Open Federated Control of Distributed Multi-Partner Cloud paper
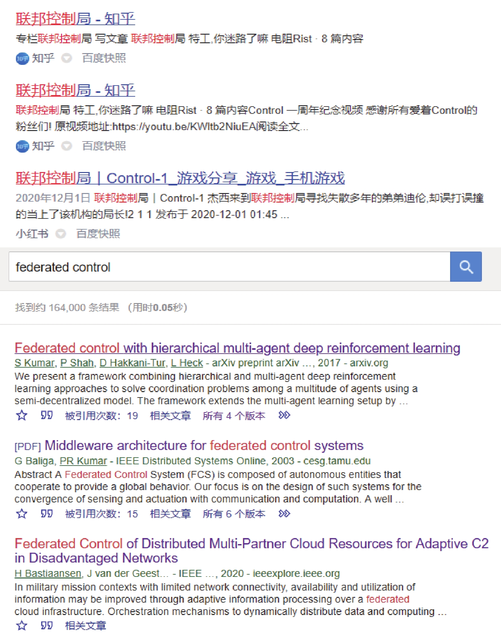 (x=251, y=551)
